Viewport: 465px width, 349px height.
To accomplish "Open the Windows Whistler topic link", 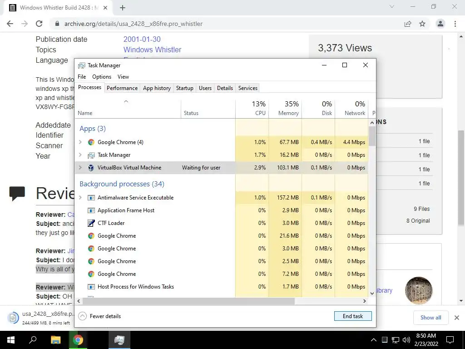I will coord(153,50).
